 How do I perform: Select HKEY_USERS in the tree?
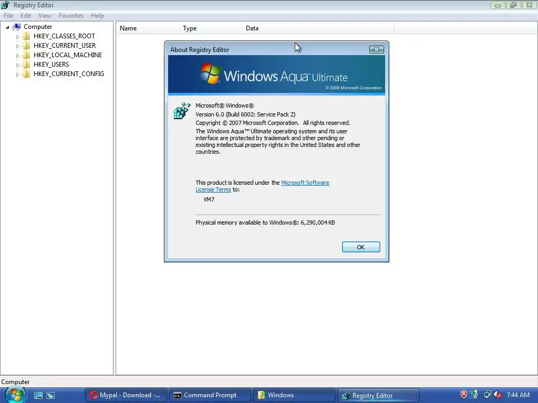(x=51, y=65)
